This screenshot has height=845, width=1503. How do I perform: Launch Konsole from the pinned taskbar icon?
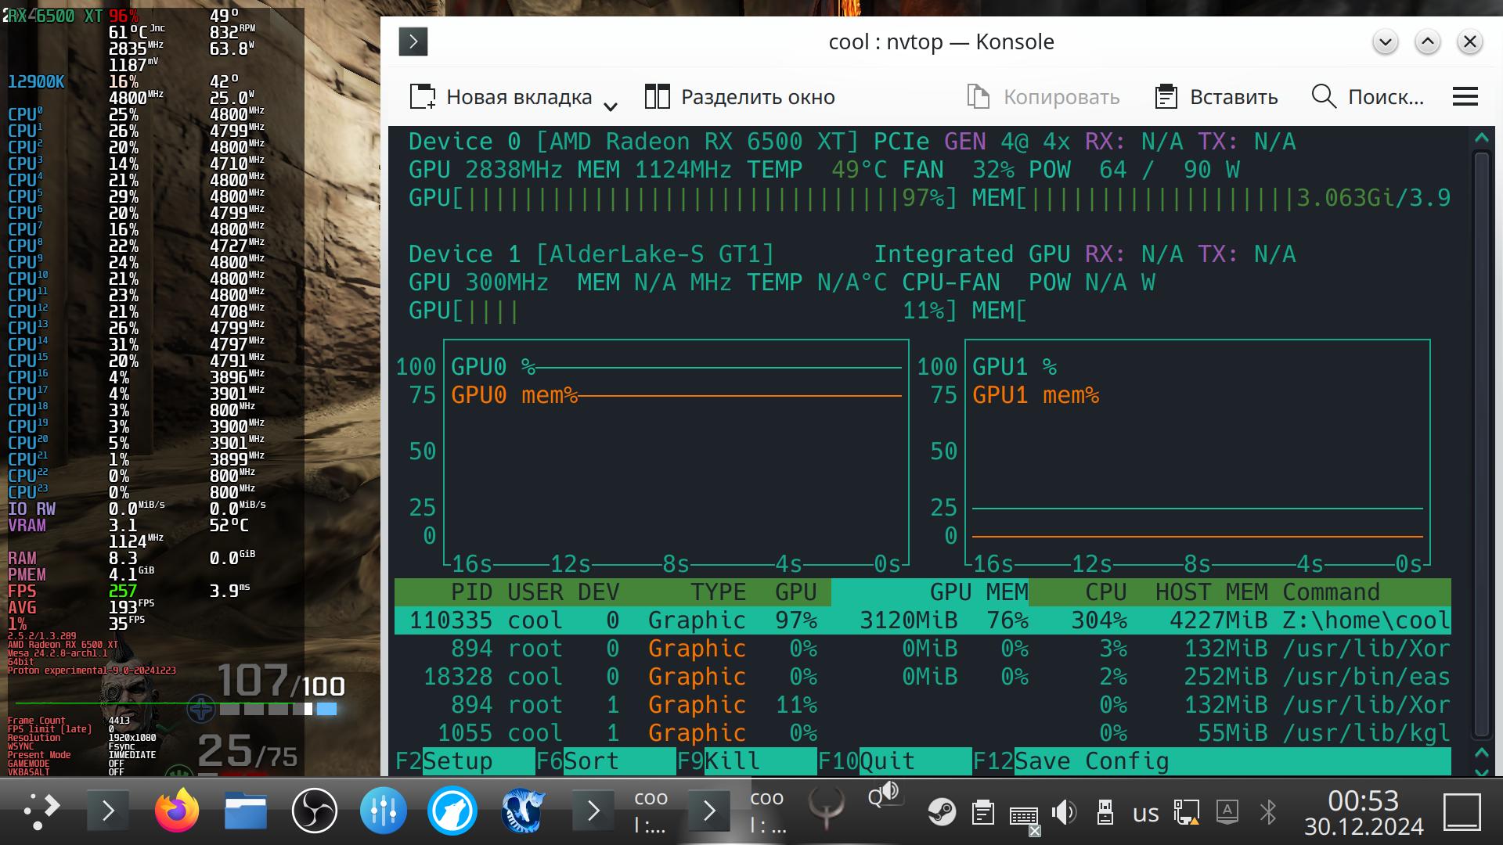point(109,811)
